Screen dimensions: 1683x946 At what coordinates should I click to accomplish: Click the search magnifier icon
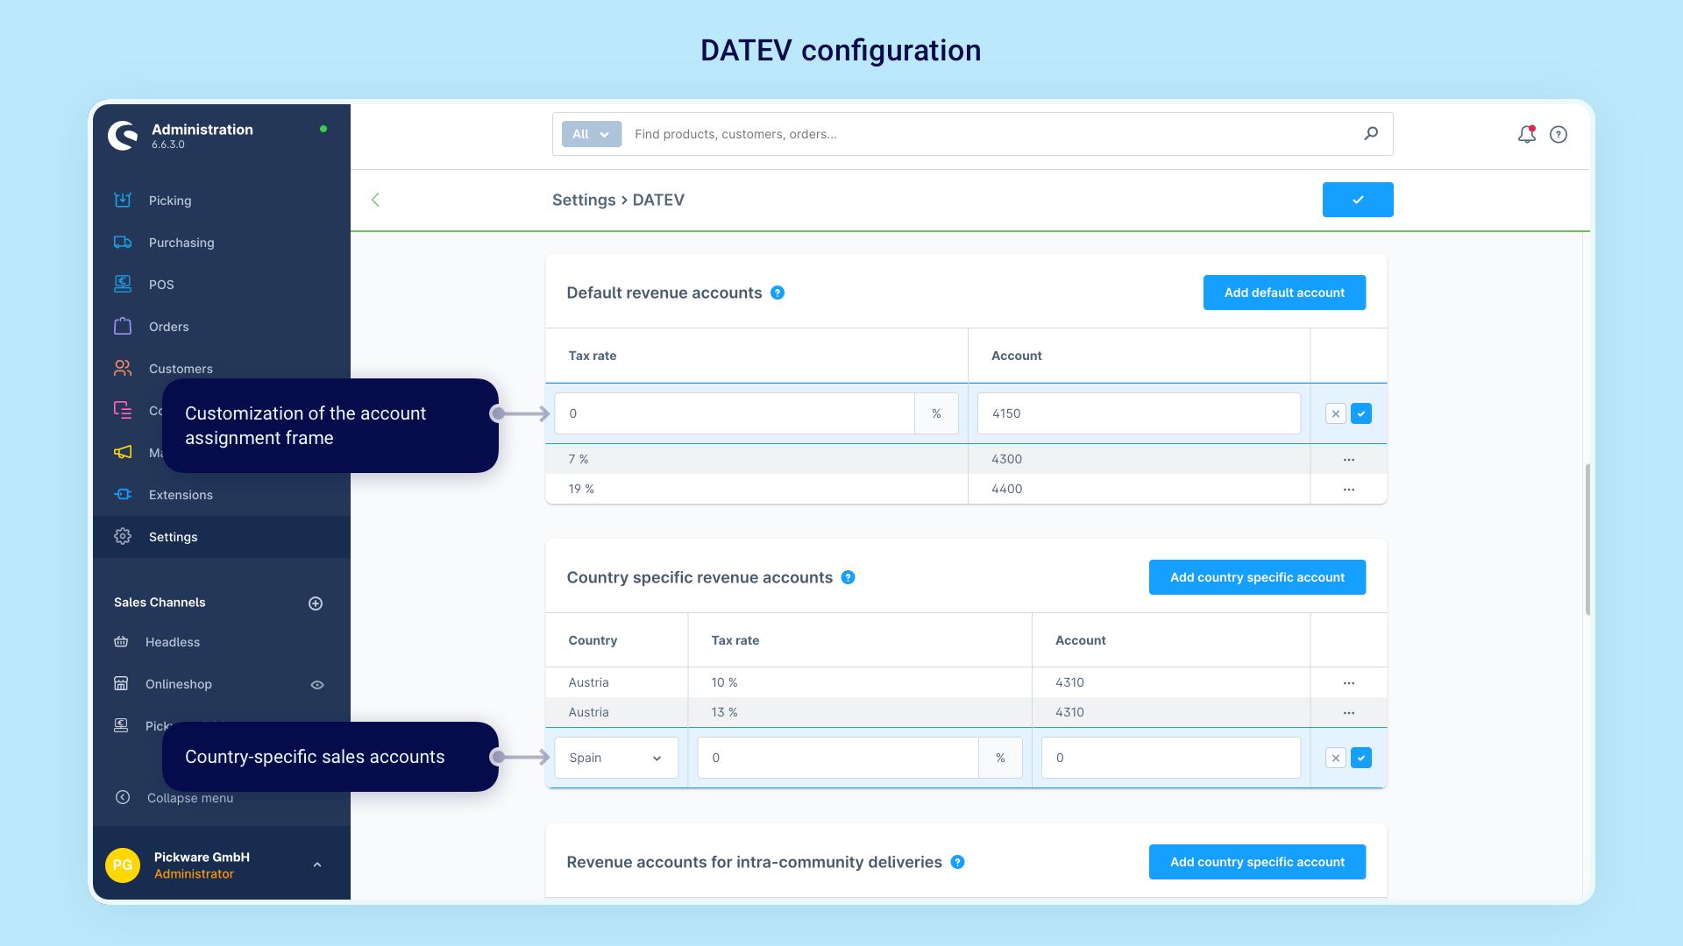coord(1371,134)
